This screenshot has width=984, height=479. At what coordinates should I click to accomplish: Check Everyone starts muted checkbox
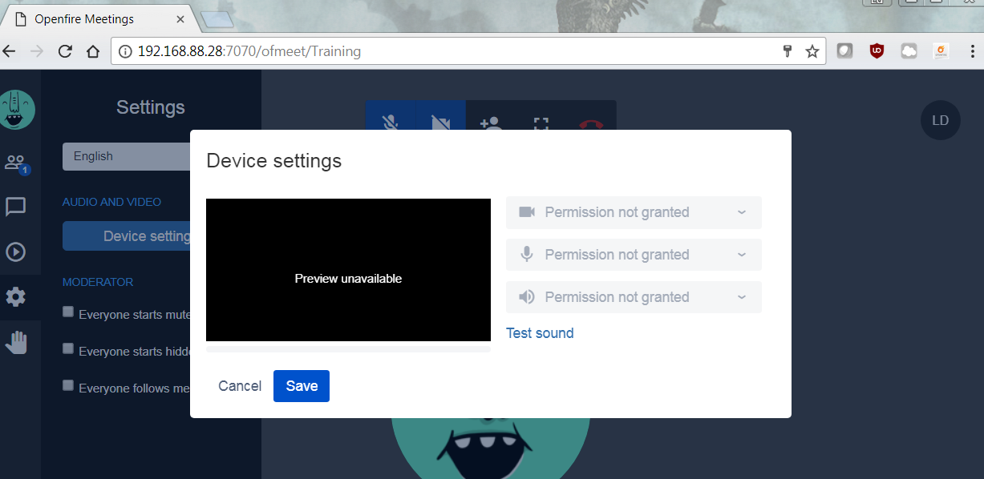(x=68, y=312)
